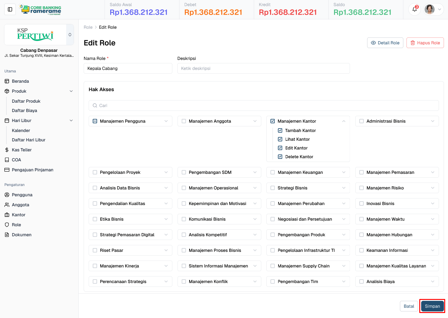Image resolution: width=448 pixels, height=318 pixels.
Task: Click the Hapus Role button
Action: point(425,43)
